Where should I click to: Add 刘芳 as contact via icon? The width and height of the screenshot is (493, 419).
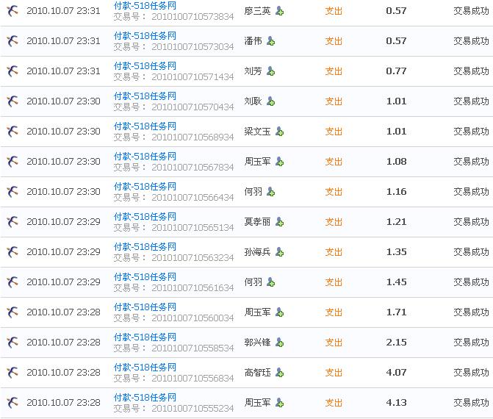pyautogui.click(x=271, y=71)
